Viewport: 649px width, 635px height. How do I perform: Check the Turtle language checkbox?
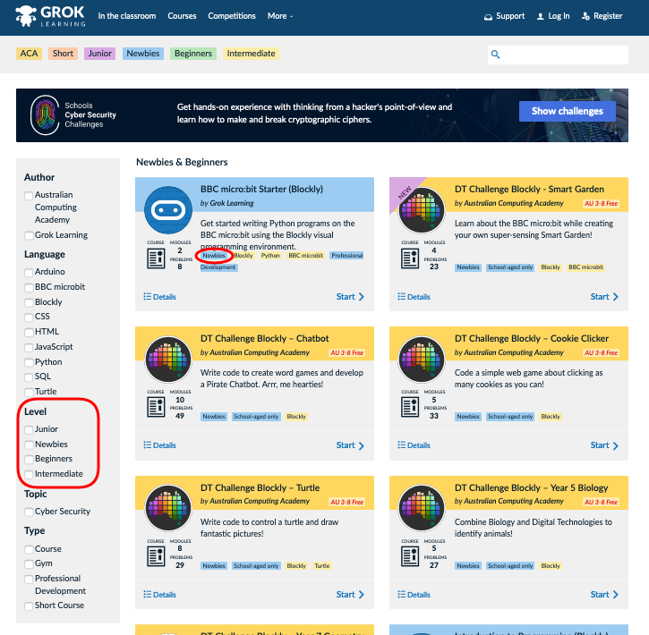point(29,393)
